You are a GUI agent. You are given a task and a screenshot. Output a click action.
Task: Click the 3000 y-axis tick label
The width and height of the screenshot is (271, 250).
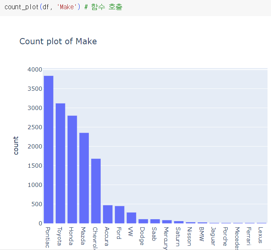click(35, 108)
